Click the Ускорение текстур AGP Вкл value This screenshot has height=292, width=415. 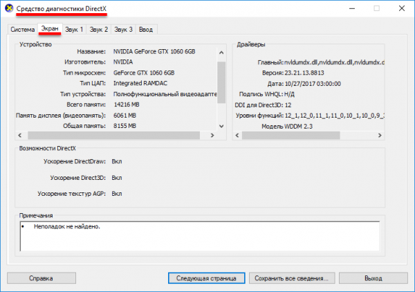click(117, 194)
